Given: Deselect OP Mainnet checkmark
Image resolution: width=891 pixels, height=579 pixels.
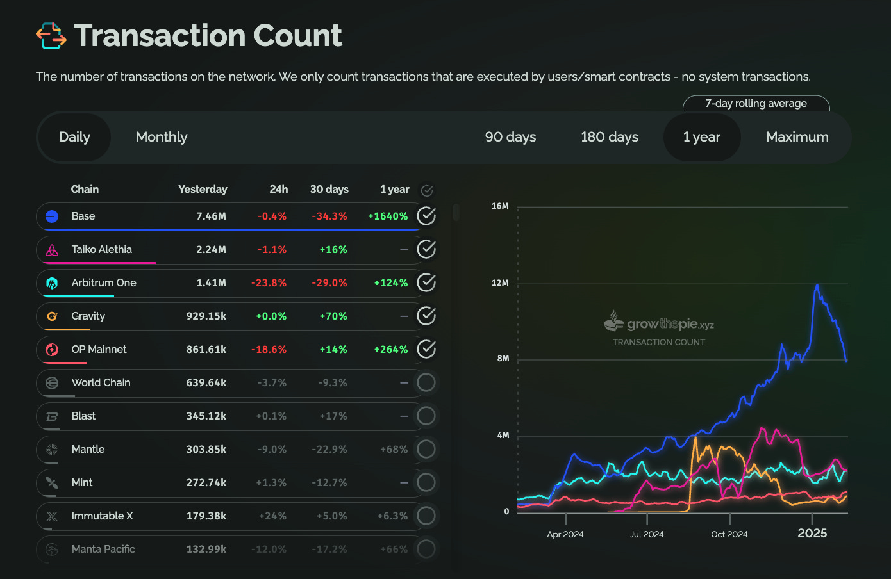Looking at the screenshot, I should tap(426, 349).
